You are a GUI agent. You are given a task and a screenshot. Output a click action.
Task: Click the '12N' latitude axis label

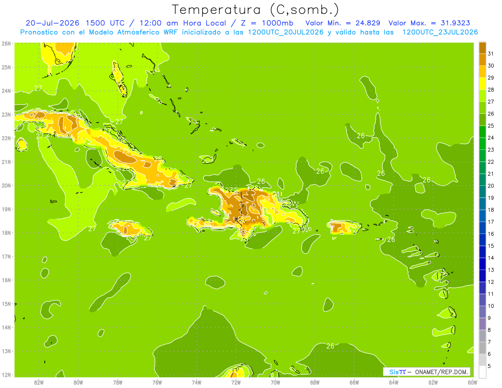(x=6, y=375)
